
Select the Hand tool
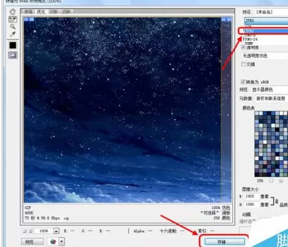13,12
